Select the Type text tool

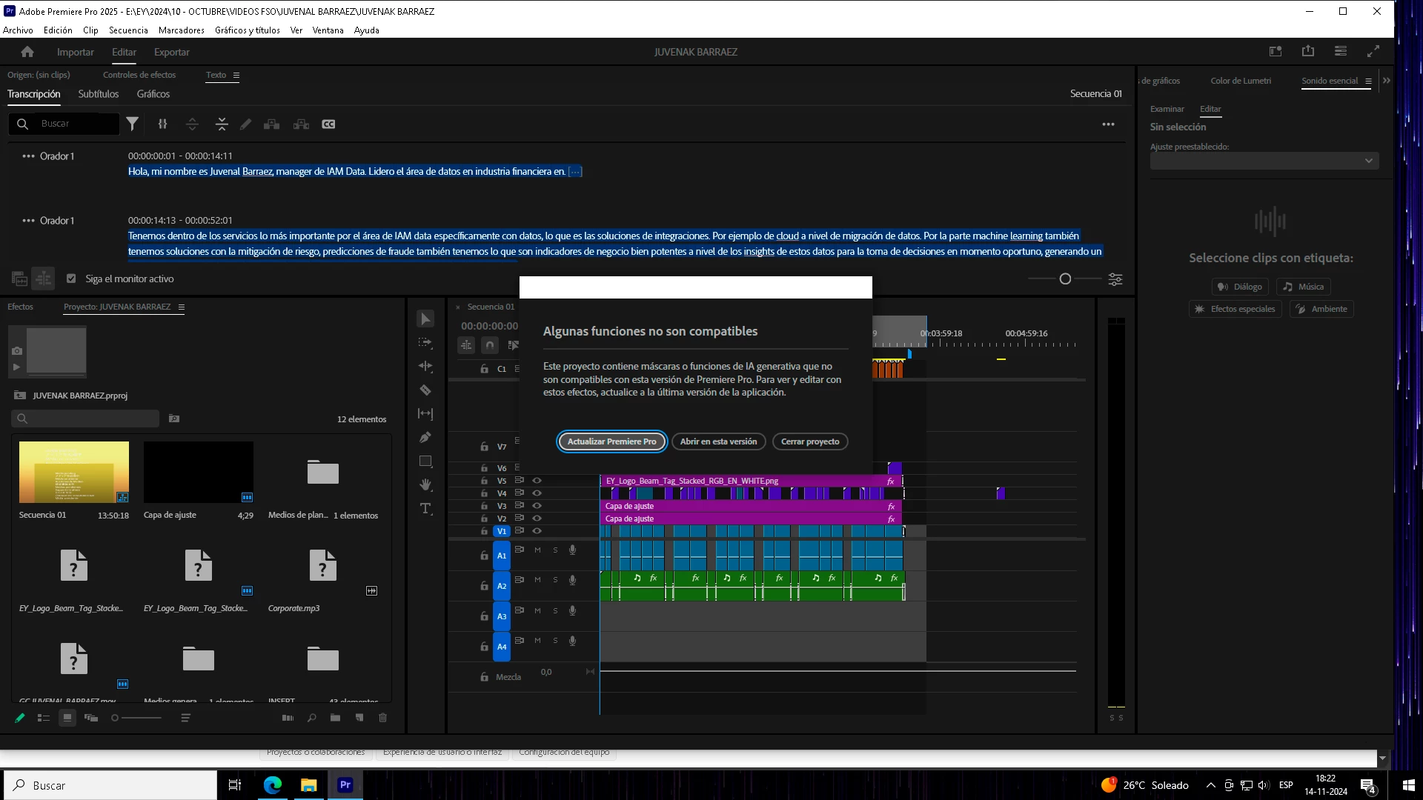point(425,509)
